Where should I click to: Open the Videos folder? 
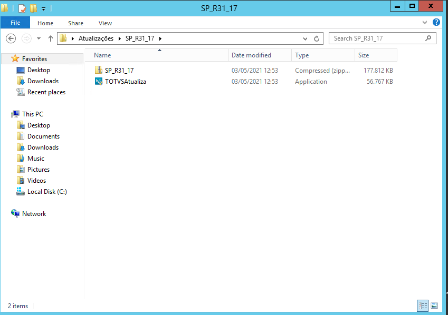point(36,181)
